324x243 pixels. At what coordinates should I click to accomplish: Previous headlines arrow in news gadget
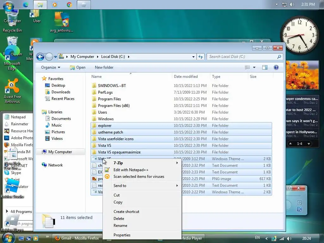(290, 144)
